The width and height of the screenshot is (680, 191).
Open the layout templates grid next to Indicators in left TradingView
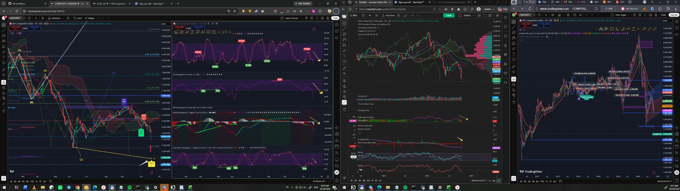(x=68, y=18)
